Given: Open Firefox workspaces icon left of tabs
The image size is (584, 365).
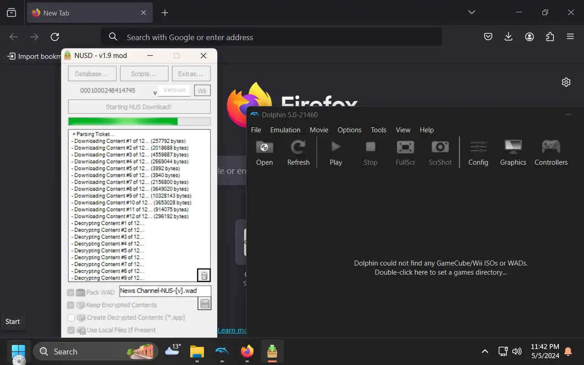Looking at the screenshot, I should (x=11, y=13).
